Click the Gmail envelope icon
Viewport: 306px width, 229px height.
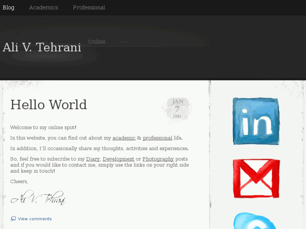tap(256, 178)
